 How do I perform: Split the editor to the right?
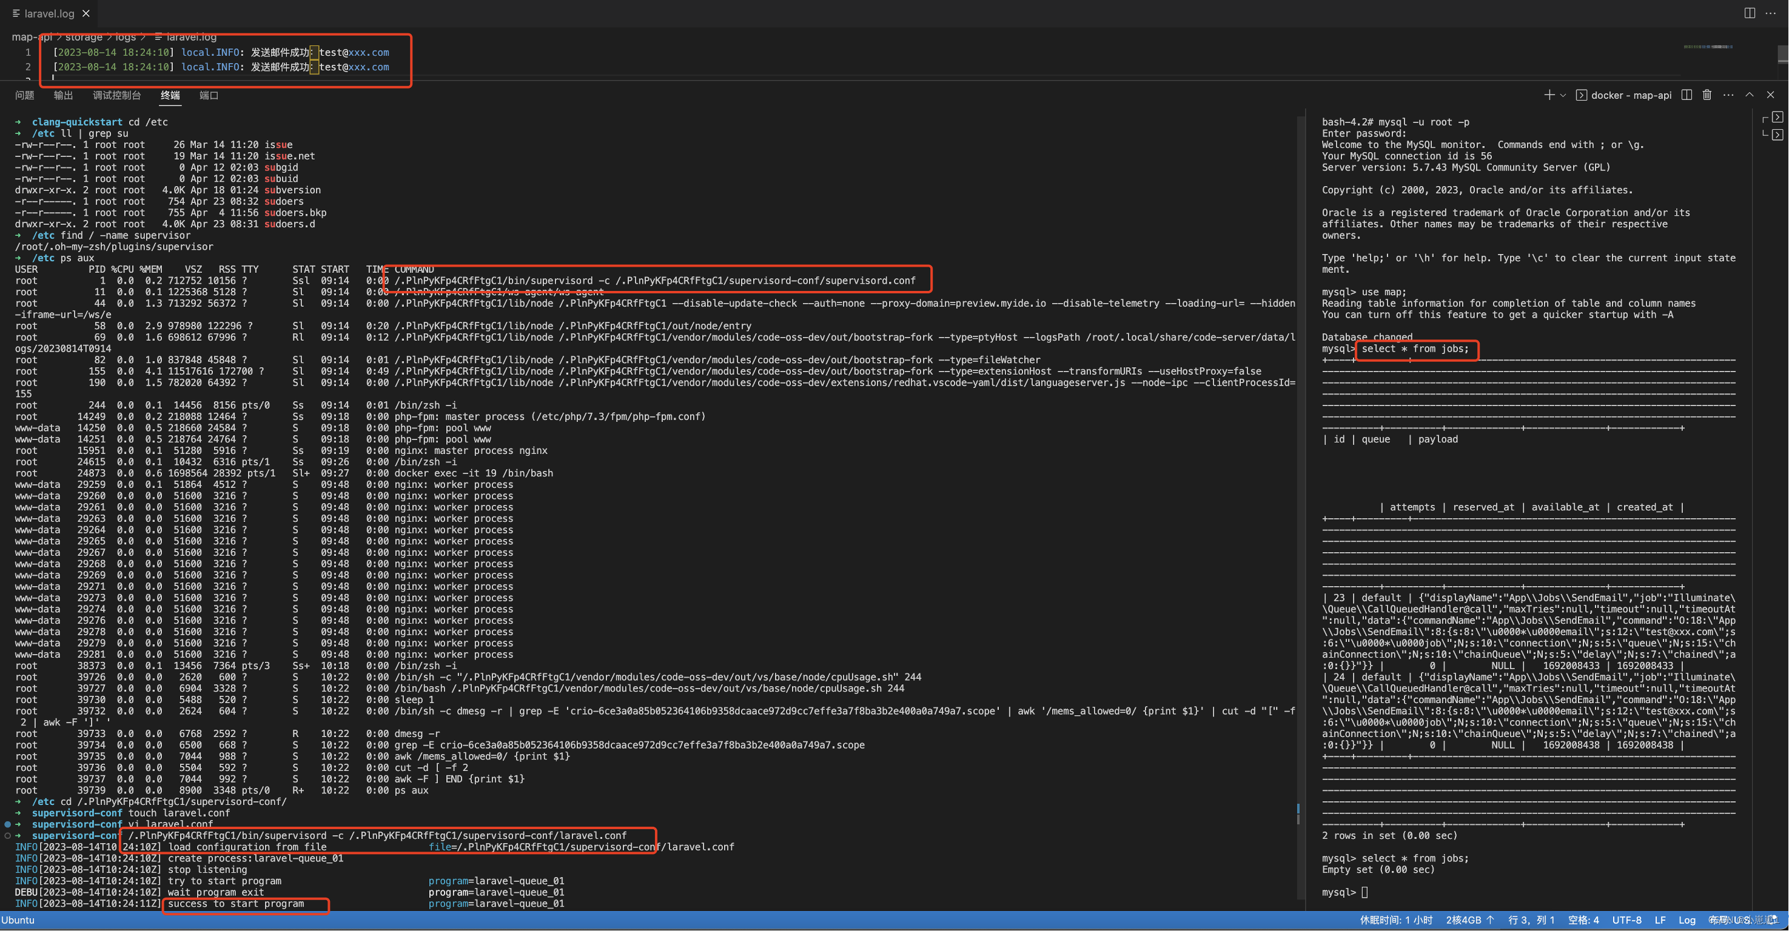[1750, 13]
